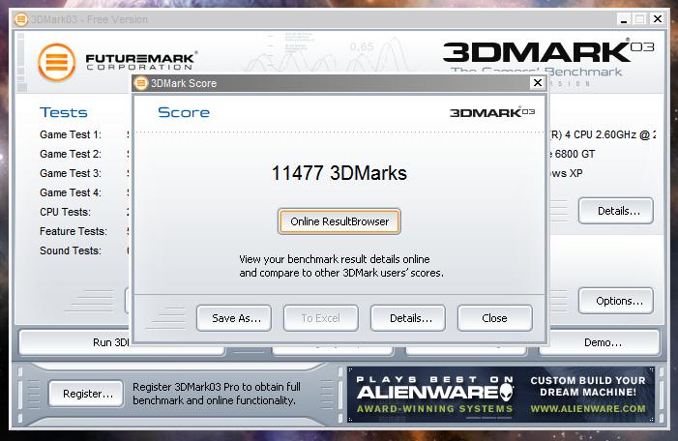
Task: Click the 'Score' heading in dialog
Action: (x=184, y=112)
